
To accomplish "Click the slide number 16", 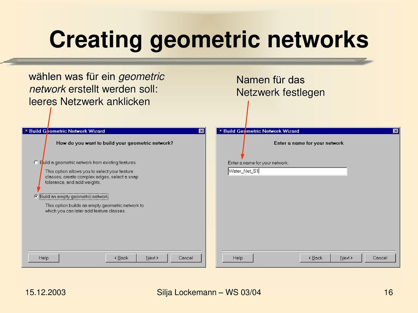I will [x=389, y=292].
